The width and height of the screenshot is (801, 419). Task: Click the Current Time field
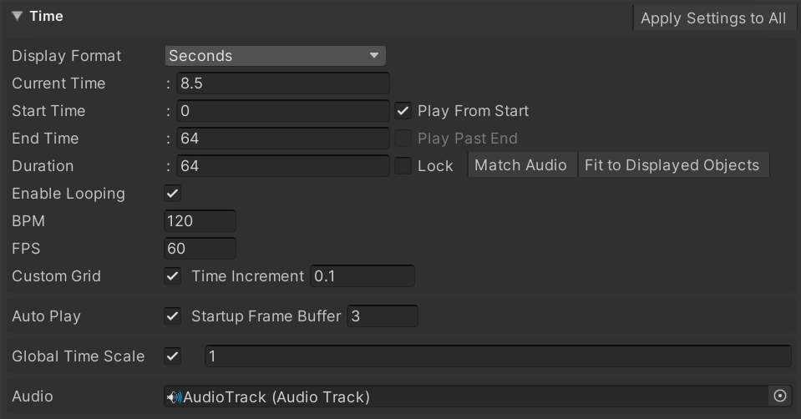(x=283, y=83)
